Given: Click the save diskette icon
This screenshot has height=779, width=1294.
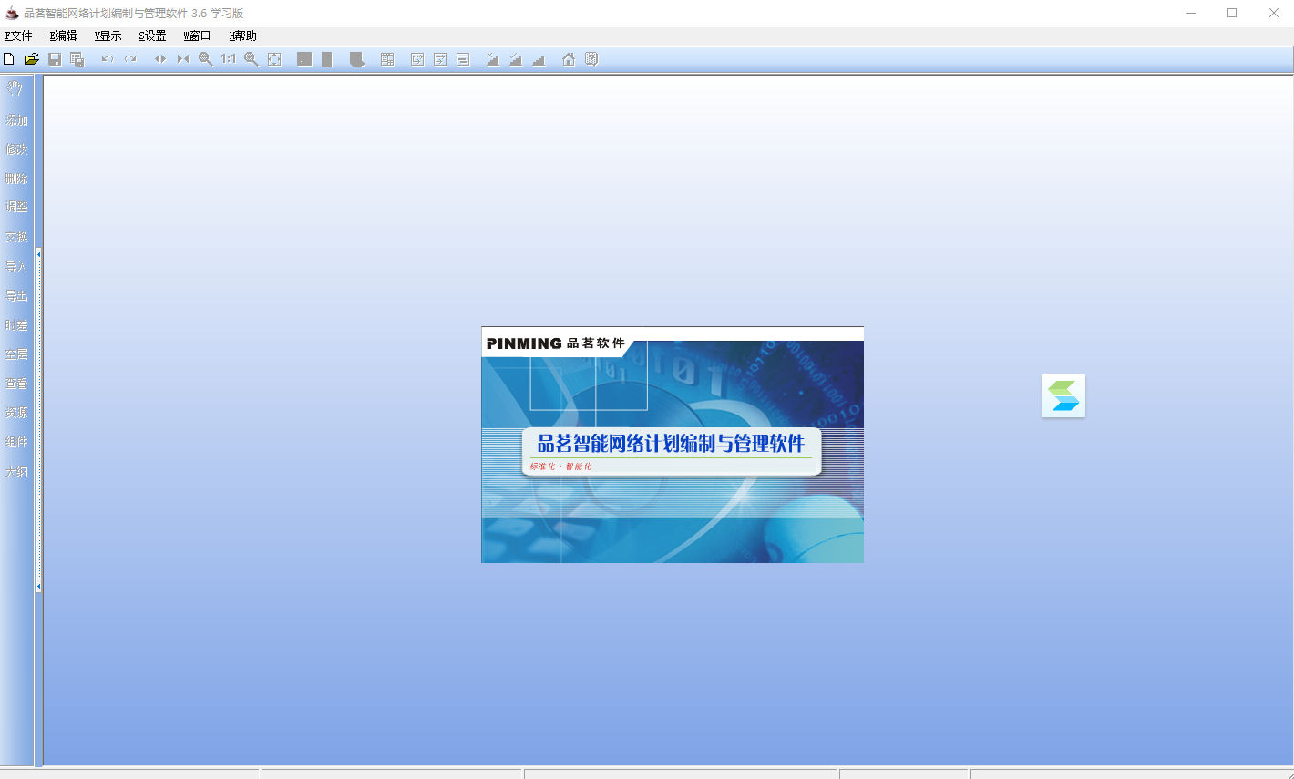Looking at the screenshot, I should point(55,59).
